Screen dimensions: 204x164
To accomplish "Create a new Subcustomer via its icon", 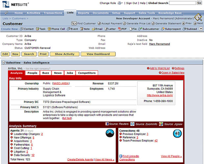I will [140, 29].
